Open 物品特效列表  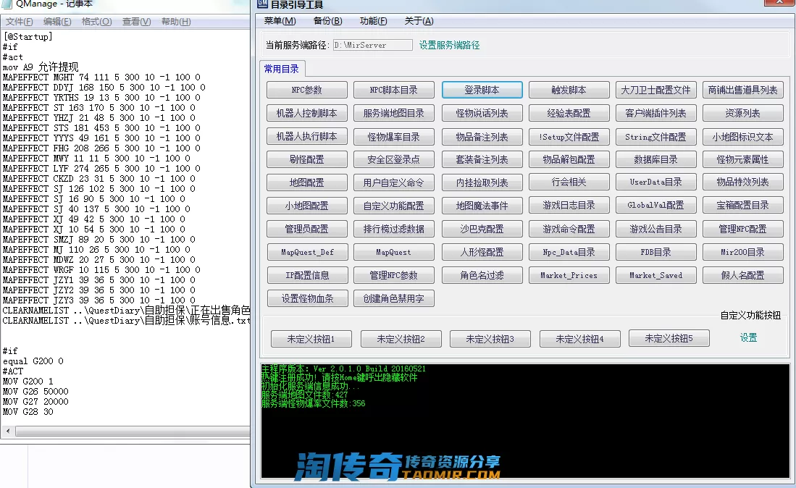point(743,182)
